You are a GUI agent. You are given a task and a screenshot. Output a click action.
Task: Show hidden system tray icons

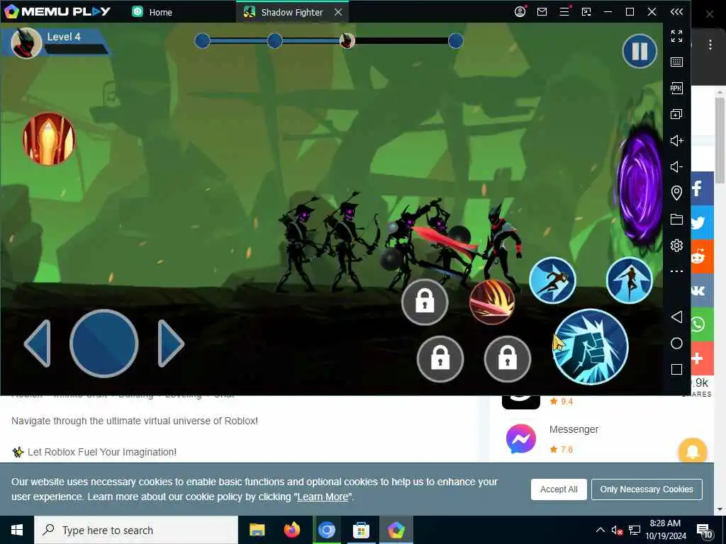point(600,530)
